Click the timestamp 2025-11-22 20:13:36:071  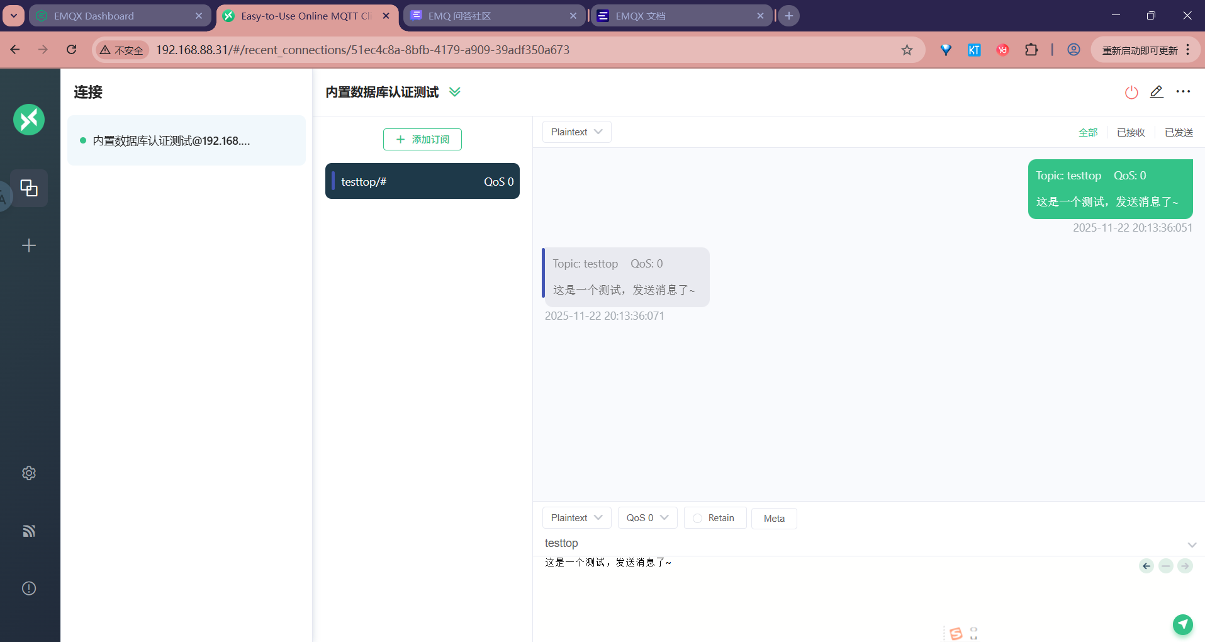[x=605, y=316]
